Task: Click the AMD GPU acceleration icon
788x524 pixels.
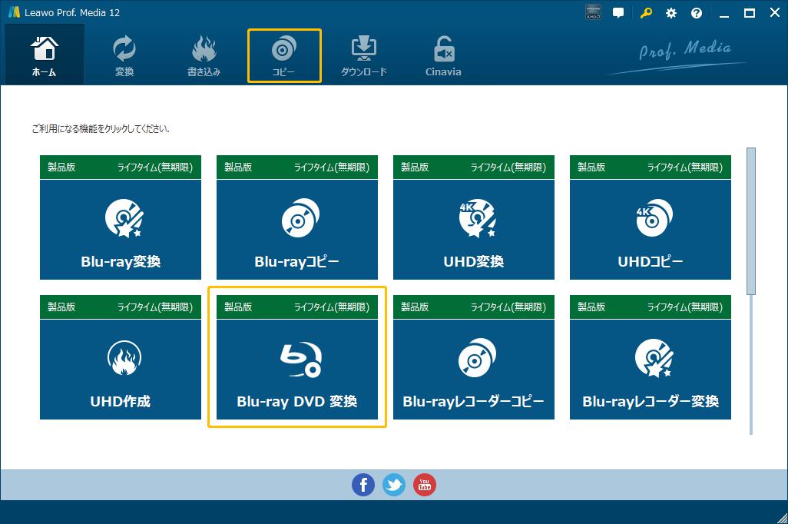Action: (594, 12)
